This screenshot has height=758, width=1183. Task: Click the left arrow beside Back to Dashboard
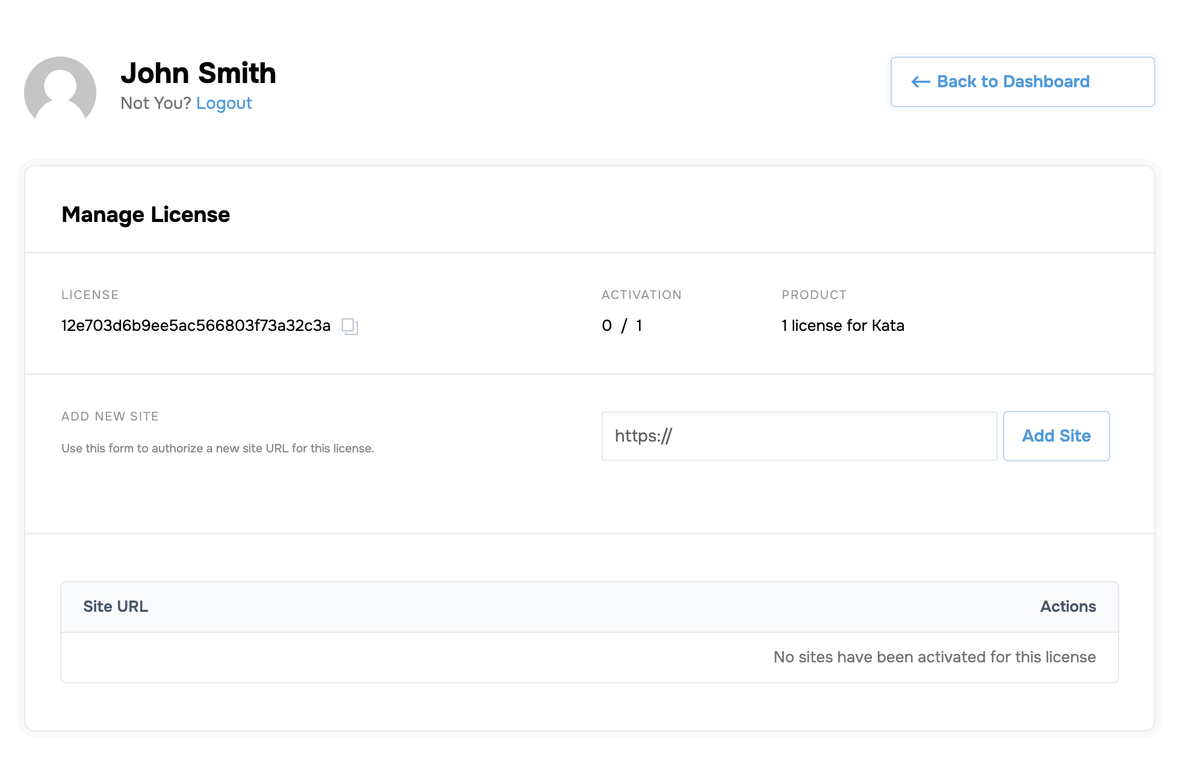pos(921,82)
